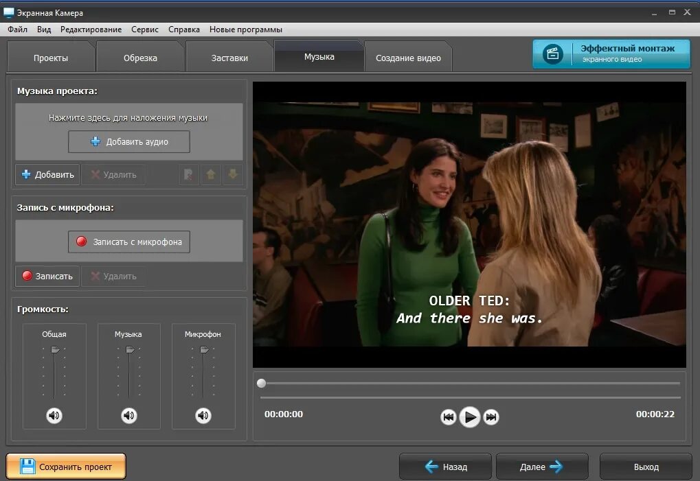Click the 00:00:22 duration label
700x481 pixels.
pyautogui.click(x=655, y=414)
